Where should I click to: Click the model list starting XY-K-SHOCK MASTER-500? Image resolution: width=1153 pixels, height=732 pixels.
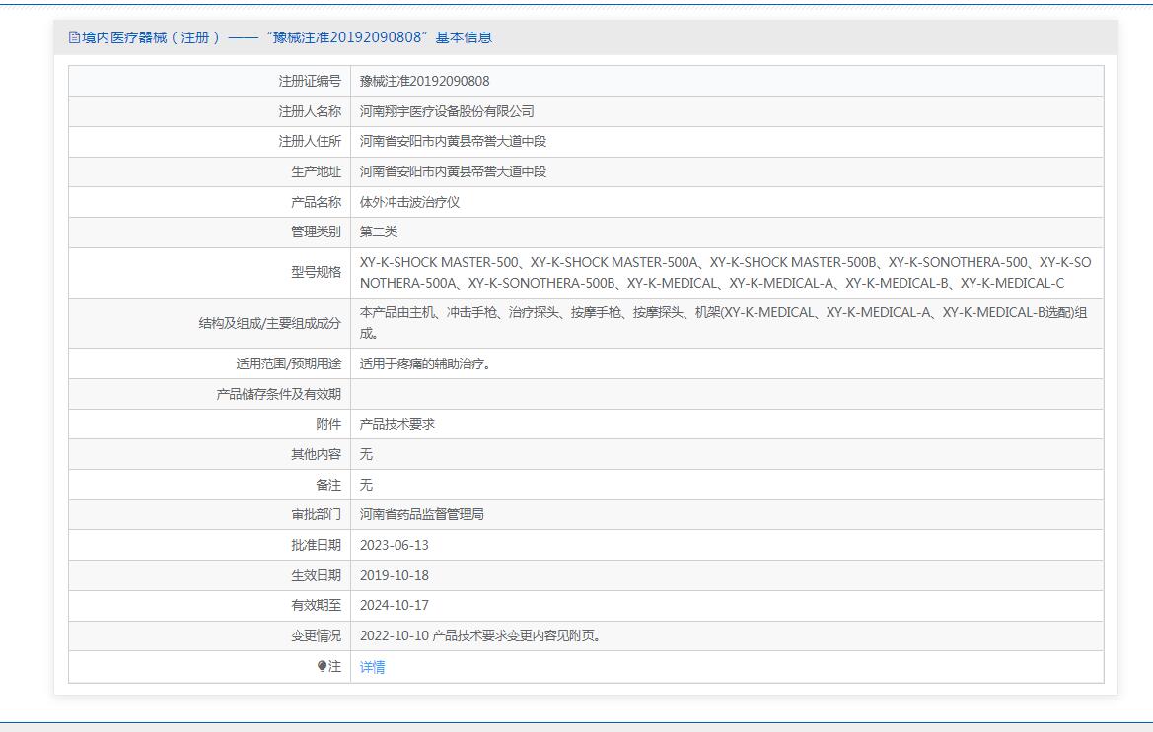(725, 272)
